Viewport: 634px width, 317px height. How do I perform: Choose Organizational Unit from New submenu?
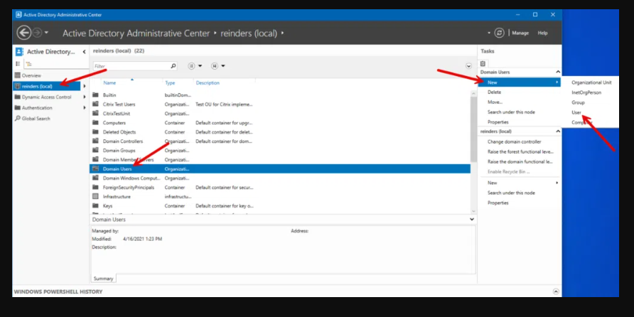(591, 82)
